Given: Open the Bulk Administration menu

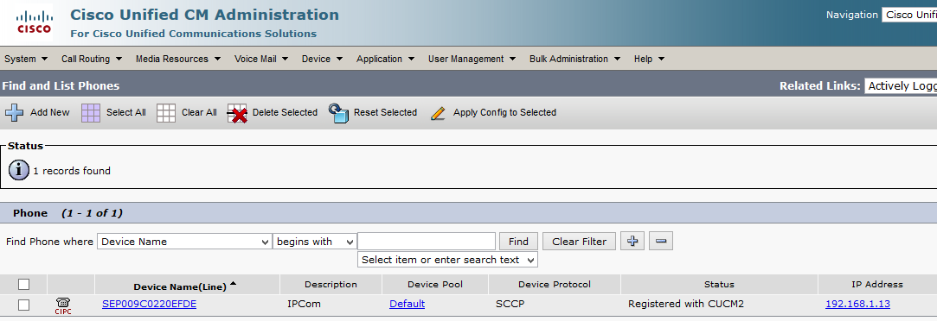Looking at the screenshot, I should tap(574, 59).
